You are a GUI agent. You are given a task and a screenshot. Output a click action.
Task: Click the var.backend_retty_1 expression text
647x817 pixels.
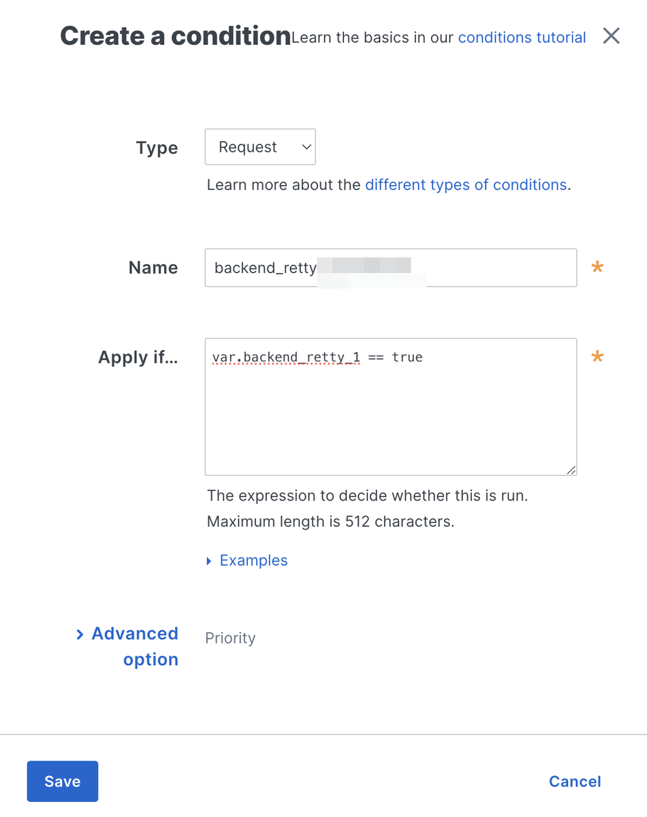[x=286, y=357]
